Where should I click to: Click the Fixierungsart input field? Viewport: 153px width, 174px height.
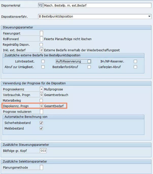(x=41, y=33)
